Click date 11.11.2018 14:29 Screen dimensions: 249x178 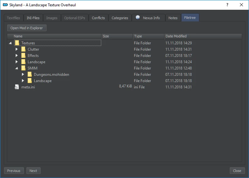pyautogui.click(x=179, y=43)
